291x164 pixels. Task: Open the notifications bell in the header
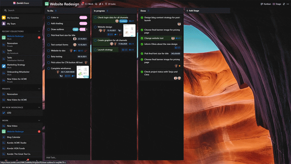(82, 4)
